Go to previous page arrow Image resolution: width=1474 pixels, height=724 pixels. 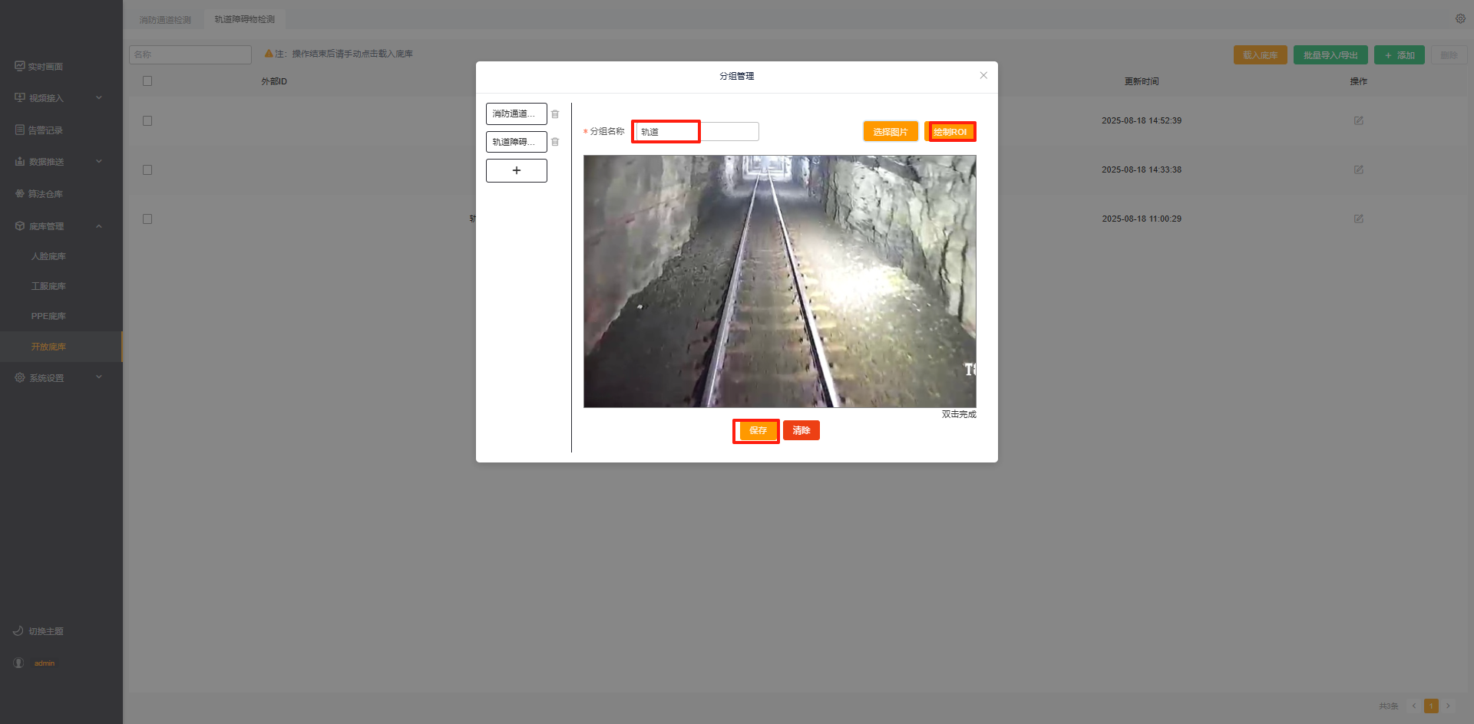point(1413,706)
